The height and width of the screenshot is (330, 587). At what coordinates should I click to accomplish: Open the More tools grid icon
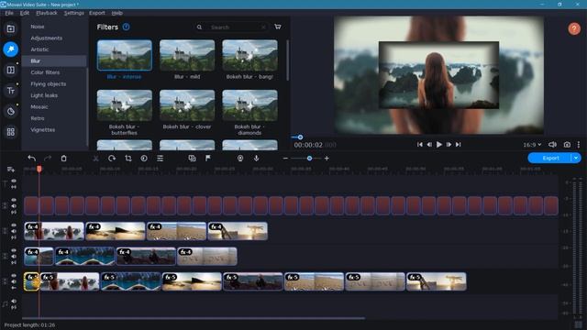(x=10, y=132)
